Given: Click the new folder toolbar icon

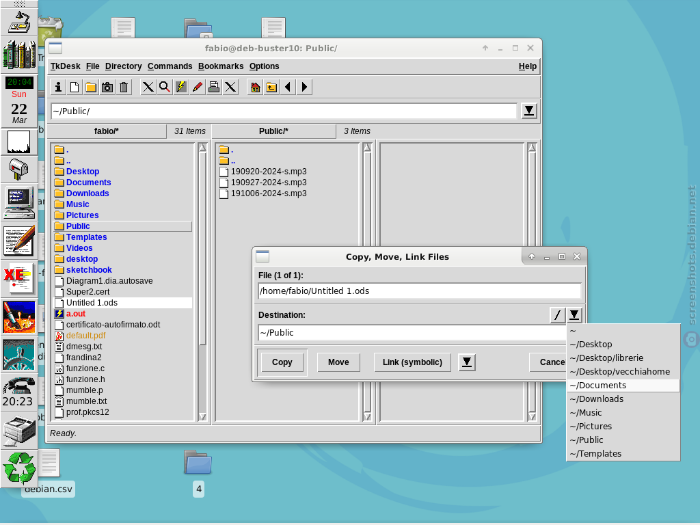Looking at the screenshot, I should tap(91, 87).
